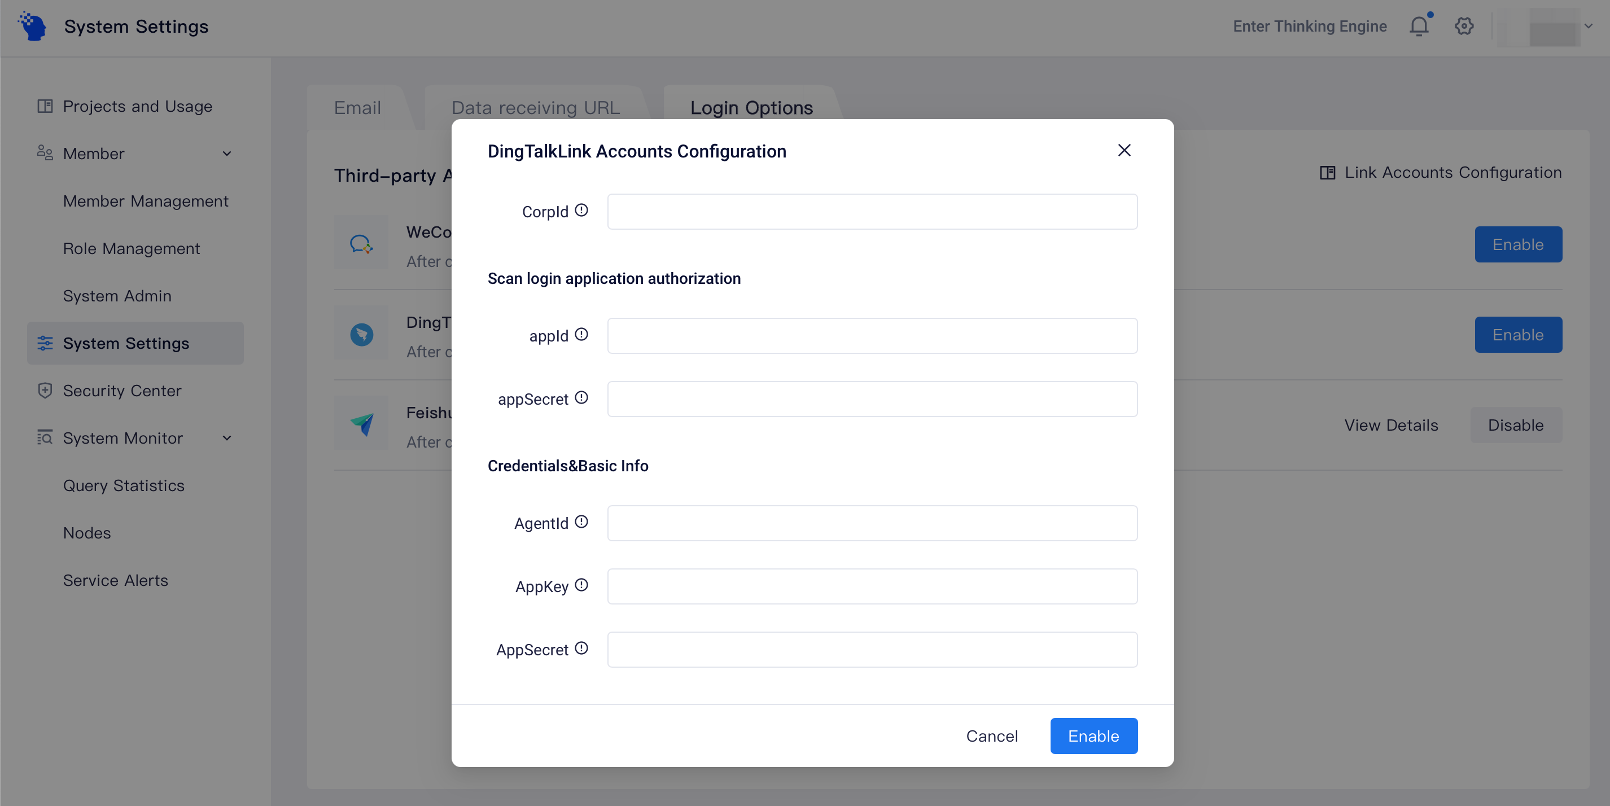This screenshot has height=806, width=1610.
Task: Click the CorpId info icon
Action: tap(581, 211)
